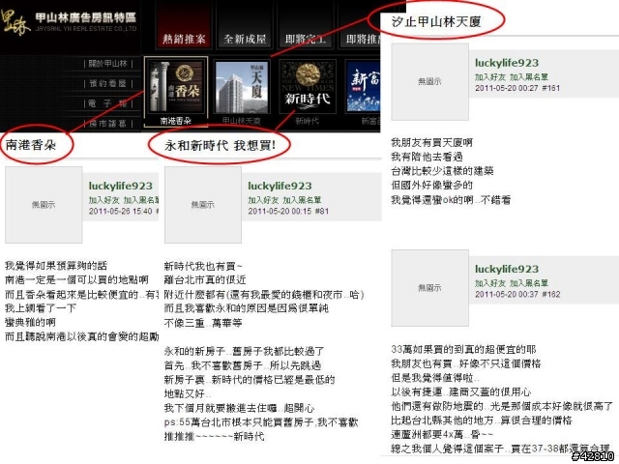Click 加入黑名單 in the 永和新時代 post
Image resolution: width=619 pixels, height=464 pixels.
pyautogui.click(x=302, y=200)
